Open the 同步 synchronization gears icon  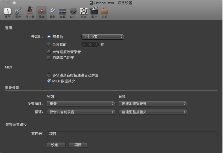18,13
